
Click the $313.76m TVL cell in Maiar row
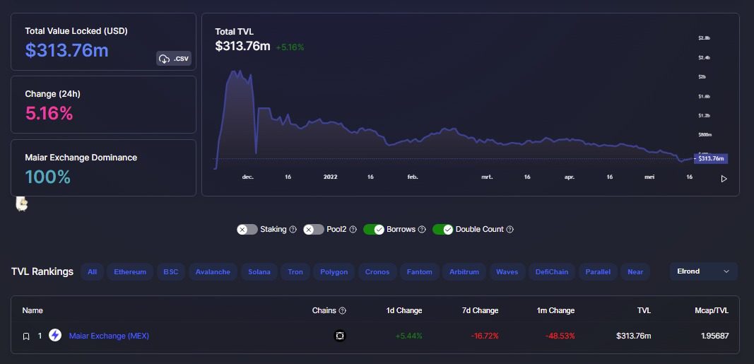click(634, 336)
